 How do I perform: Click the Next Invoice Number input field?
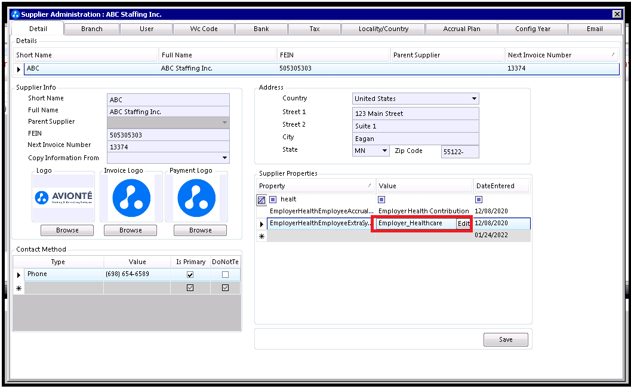click(x=168, y=147)
